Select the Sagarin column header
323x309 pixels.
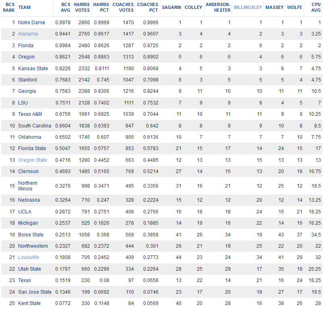[x=171, y=8]
